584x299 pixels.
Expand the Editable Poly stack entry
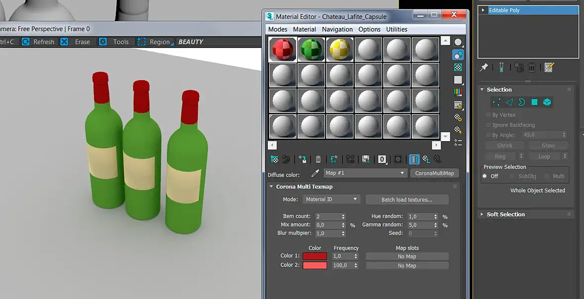click(483, 10)
